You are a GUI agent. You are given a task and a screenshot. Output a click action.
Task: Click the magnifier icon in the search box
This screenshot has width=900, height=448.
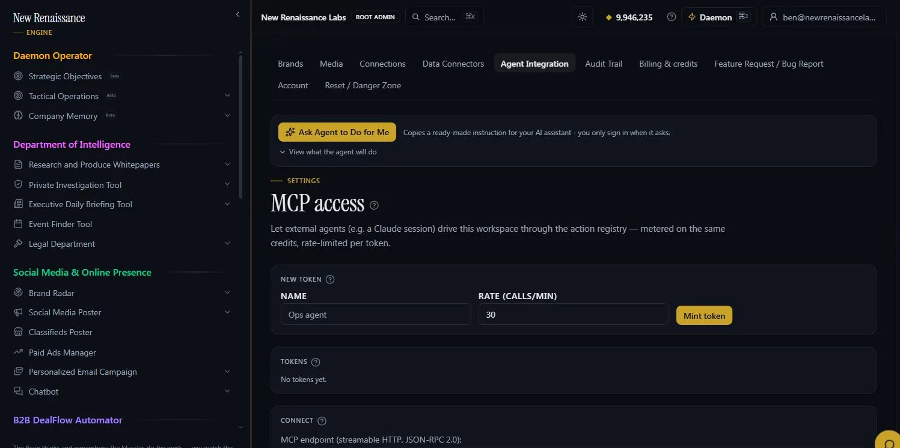[416, 17]
